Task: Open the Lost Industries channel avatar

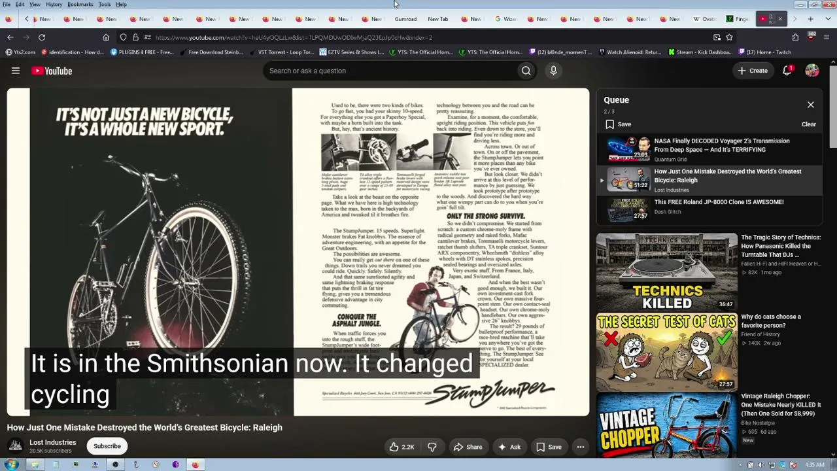Action: click(x=16, y=446)
